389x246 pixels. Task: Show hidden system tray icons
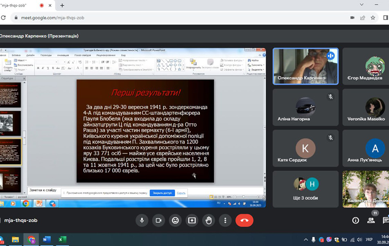305,239
